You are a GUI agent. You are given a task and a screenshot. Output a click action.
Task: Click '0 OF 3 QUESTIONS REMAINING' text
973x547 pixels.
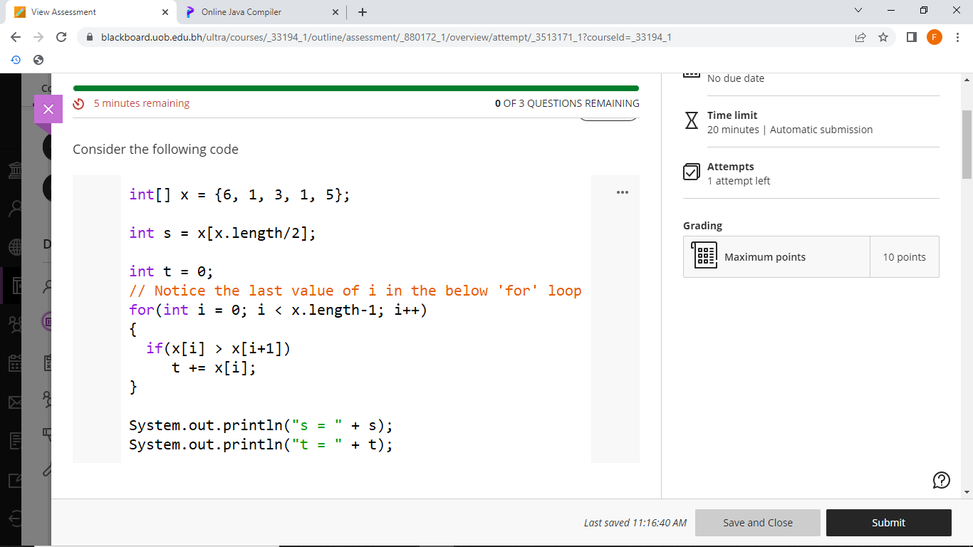coord(567,103)
